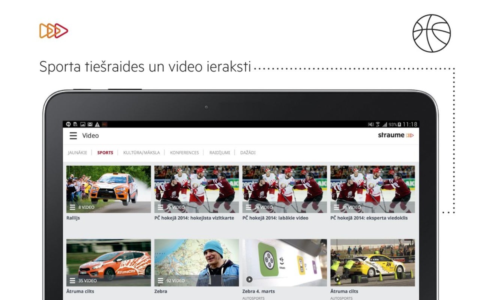480x300 pixels.
Task: Open the Rallijs playlist title
Action: [x=73, y=218]
